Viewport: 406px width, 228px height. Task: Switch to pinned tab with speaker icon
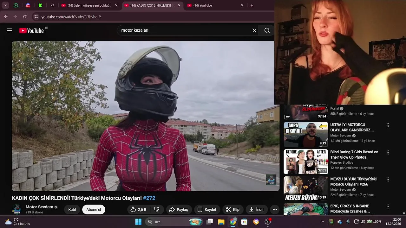(52, 5)
